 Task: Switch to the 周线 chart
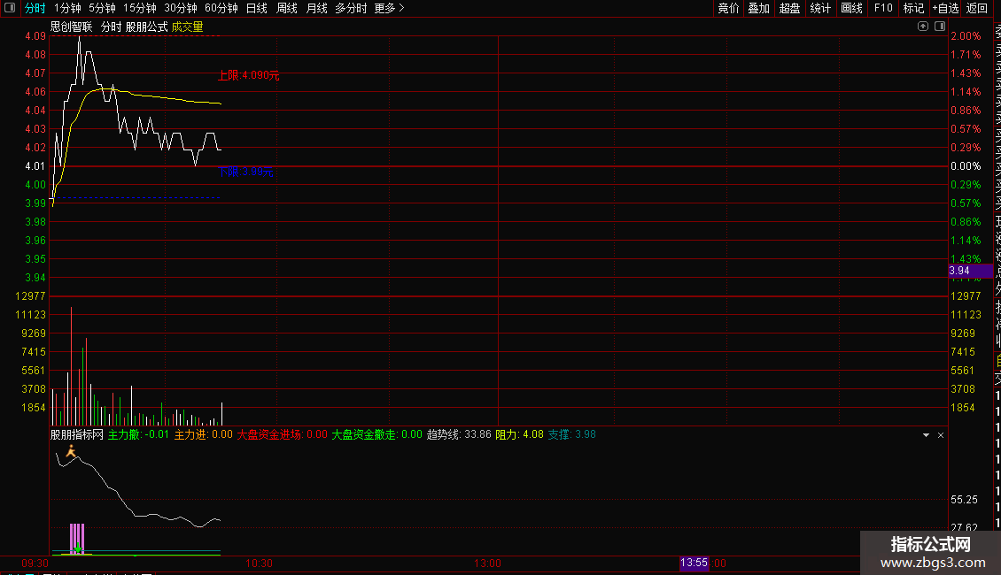[x=287, y=8]
